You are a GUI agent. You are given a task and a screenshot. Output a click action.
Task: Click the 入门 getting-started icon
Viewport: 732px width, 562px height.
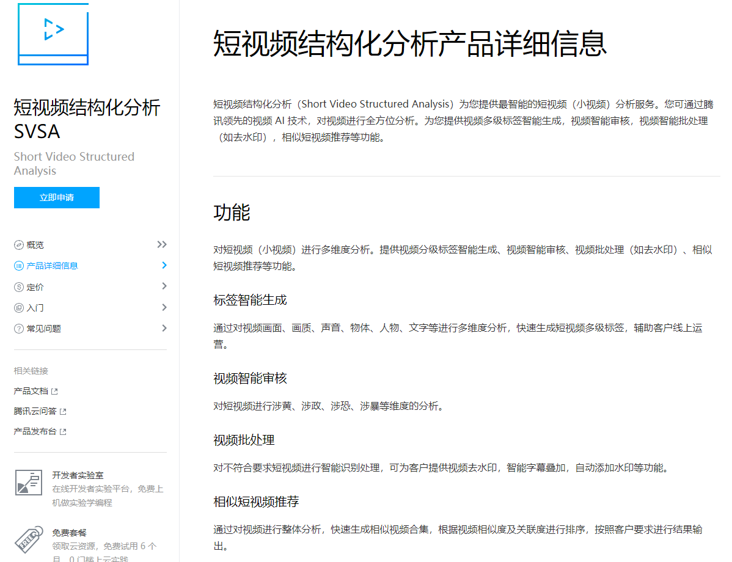(19, 307)
